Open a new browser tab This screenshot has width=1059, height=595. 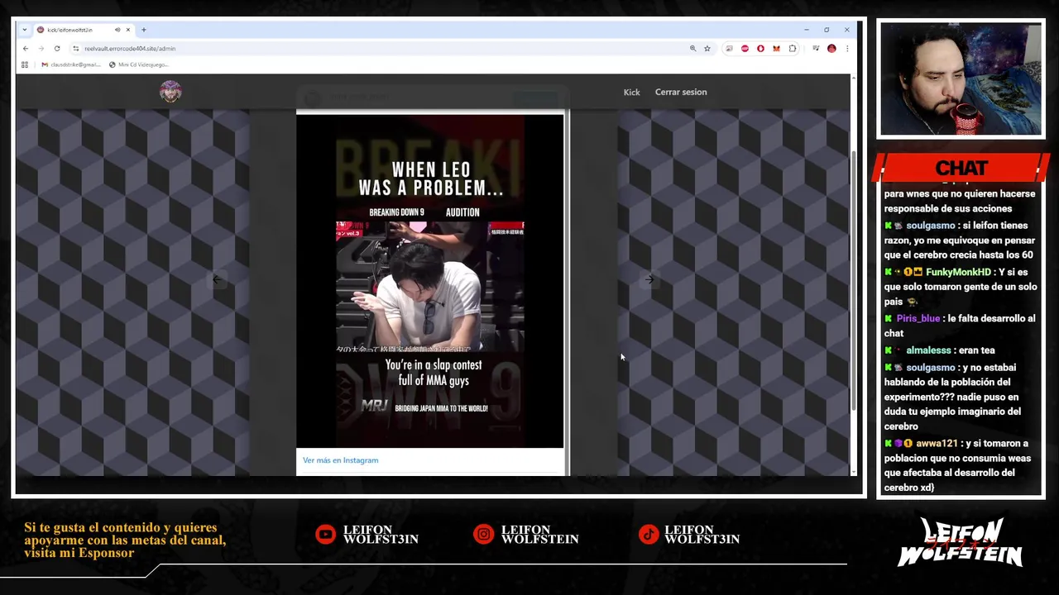144,30
